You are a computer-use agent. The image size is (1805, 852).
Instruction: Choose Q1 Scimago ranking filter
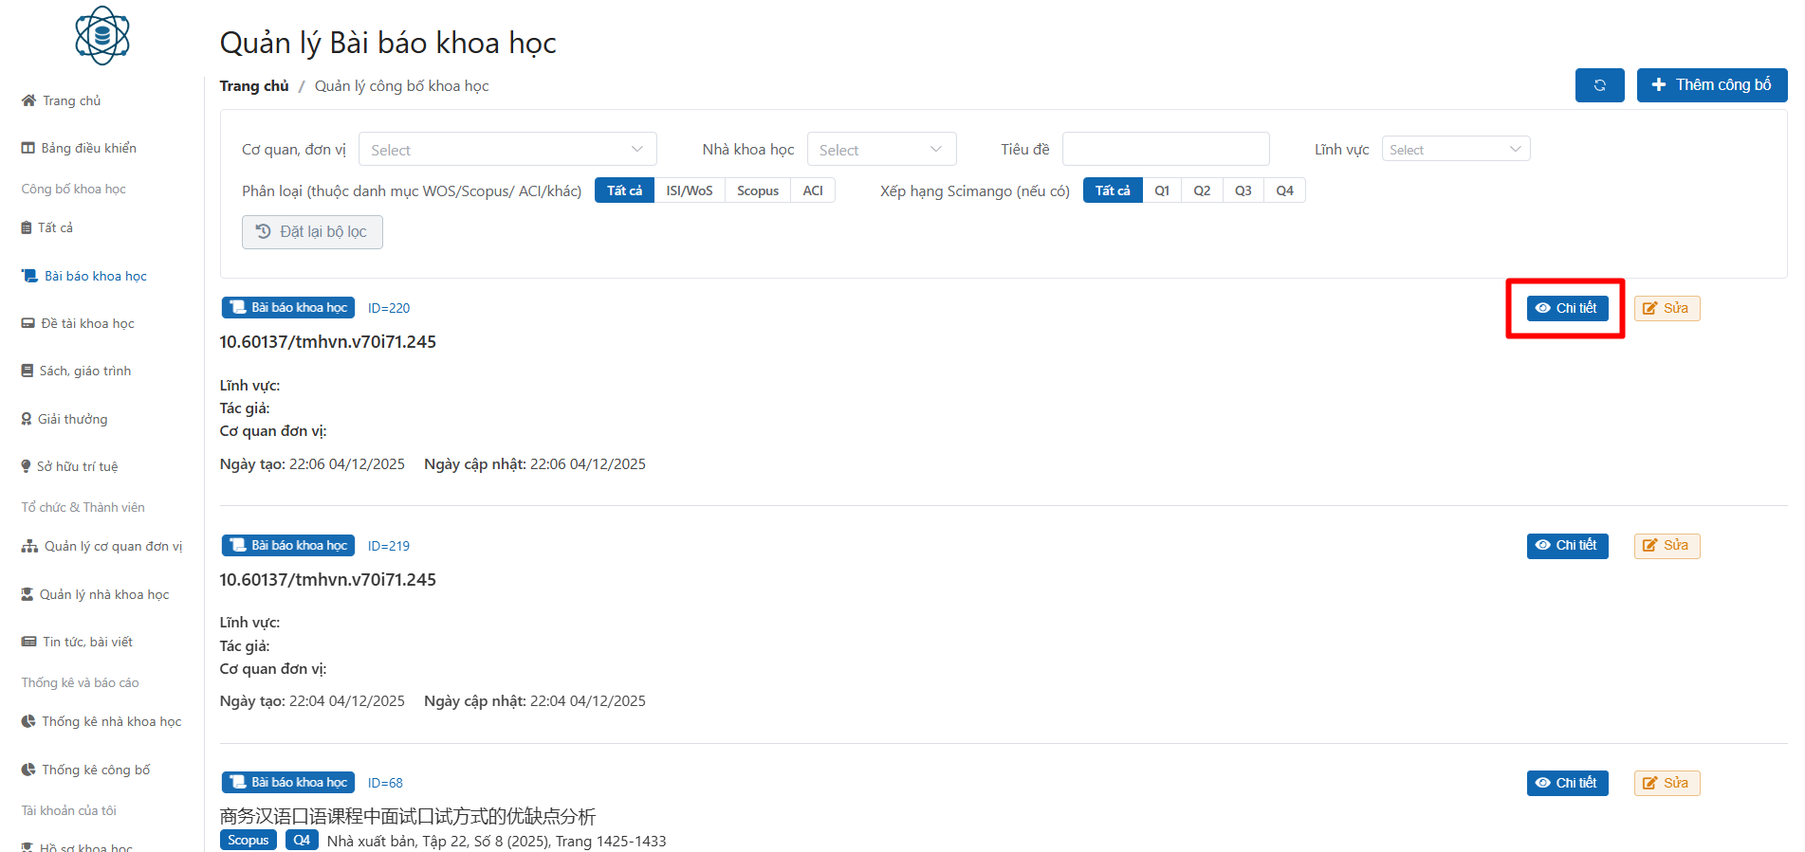(x=1161, y=190)
